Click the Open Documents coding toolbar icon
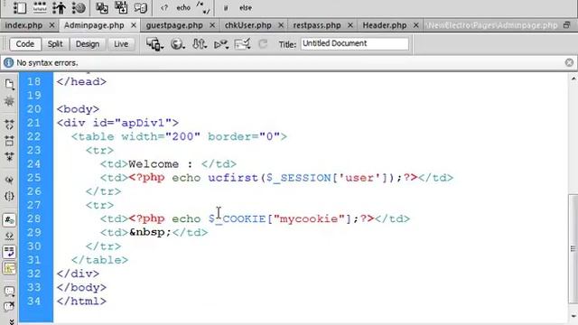Viewport: 578px width, 325px height. pyautogui.click(x=10, y=84)
